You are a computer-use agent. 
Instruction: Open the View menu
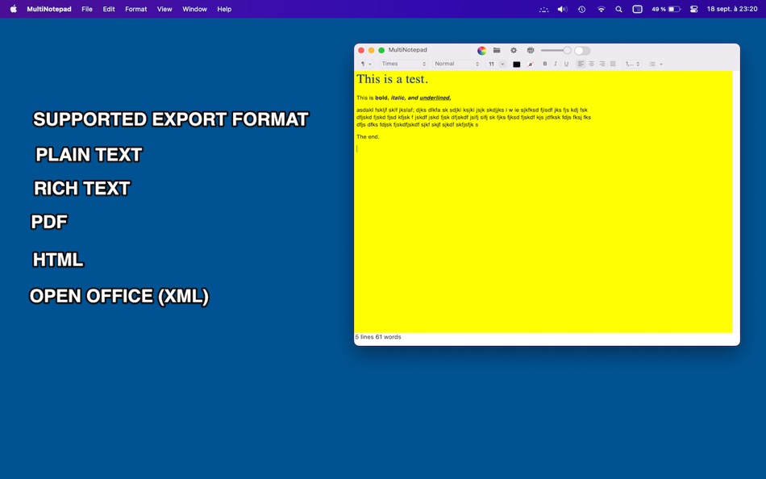click(x=164, y=9)
